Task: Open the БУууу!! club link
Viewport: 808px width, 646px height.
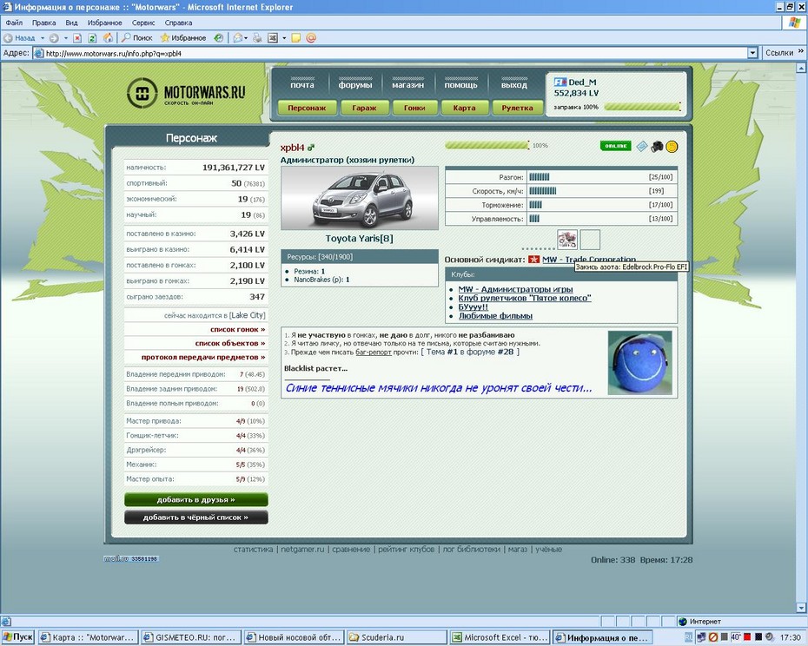Action: pos(473,307)
